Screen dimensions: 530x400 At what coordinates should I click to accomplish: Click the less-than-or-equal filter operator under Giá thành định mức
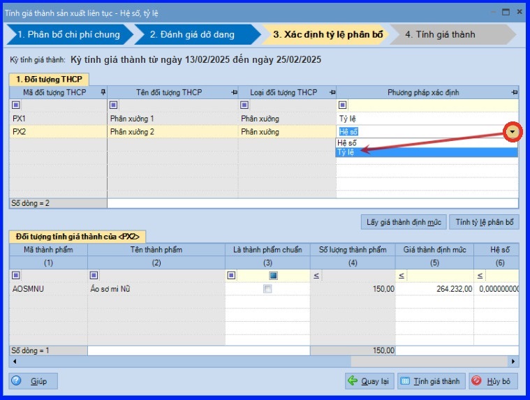pyautogui.click(x=402, y=276)
